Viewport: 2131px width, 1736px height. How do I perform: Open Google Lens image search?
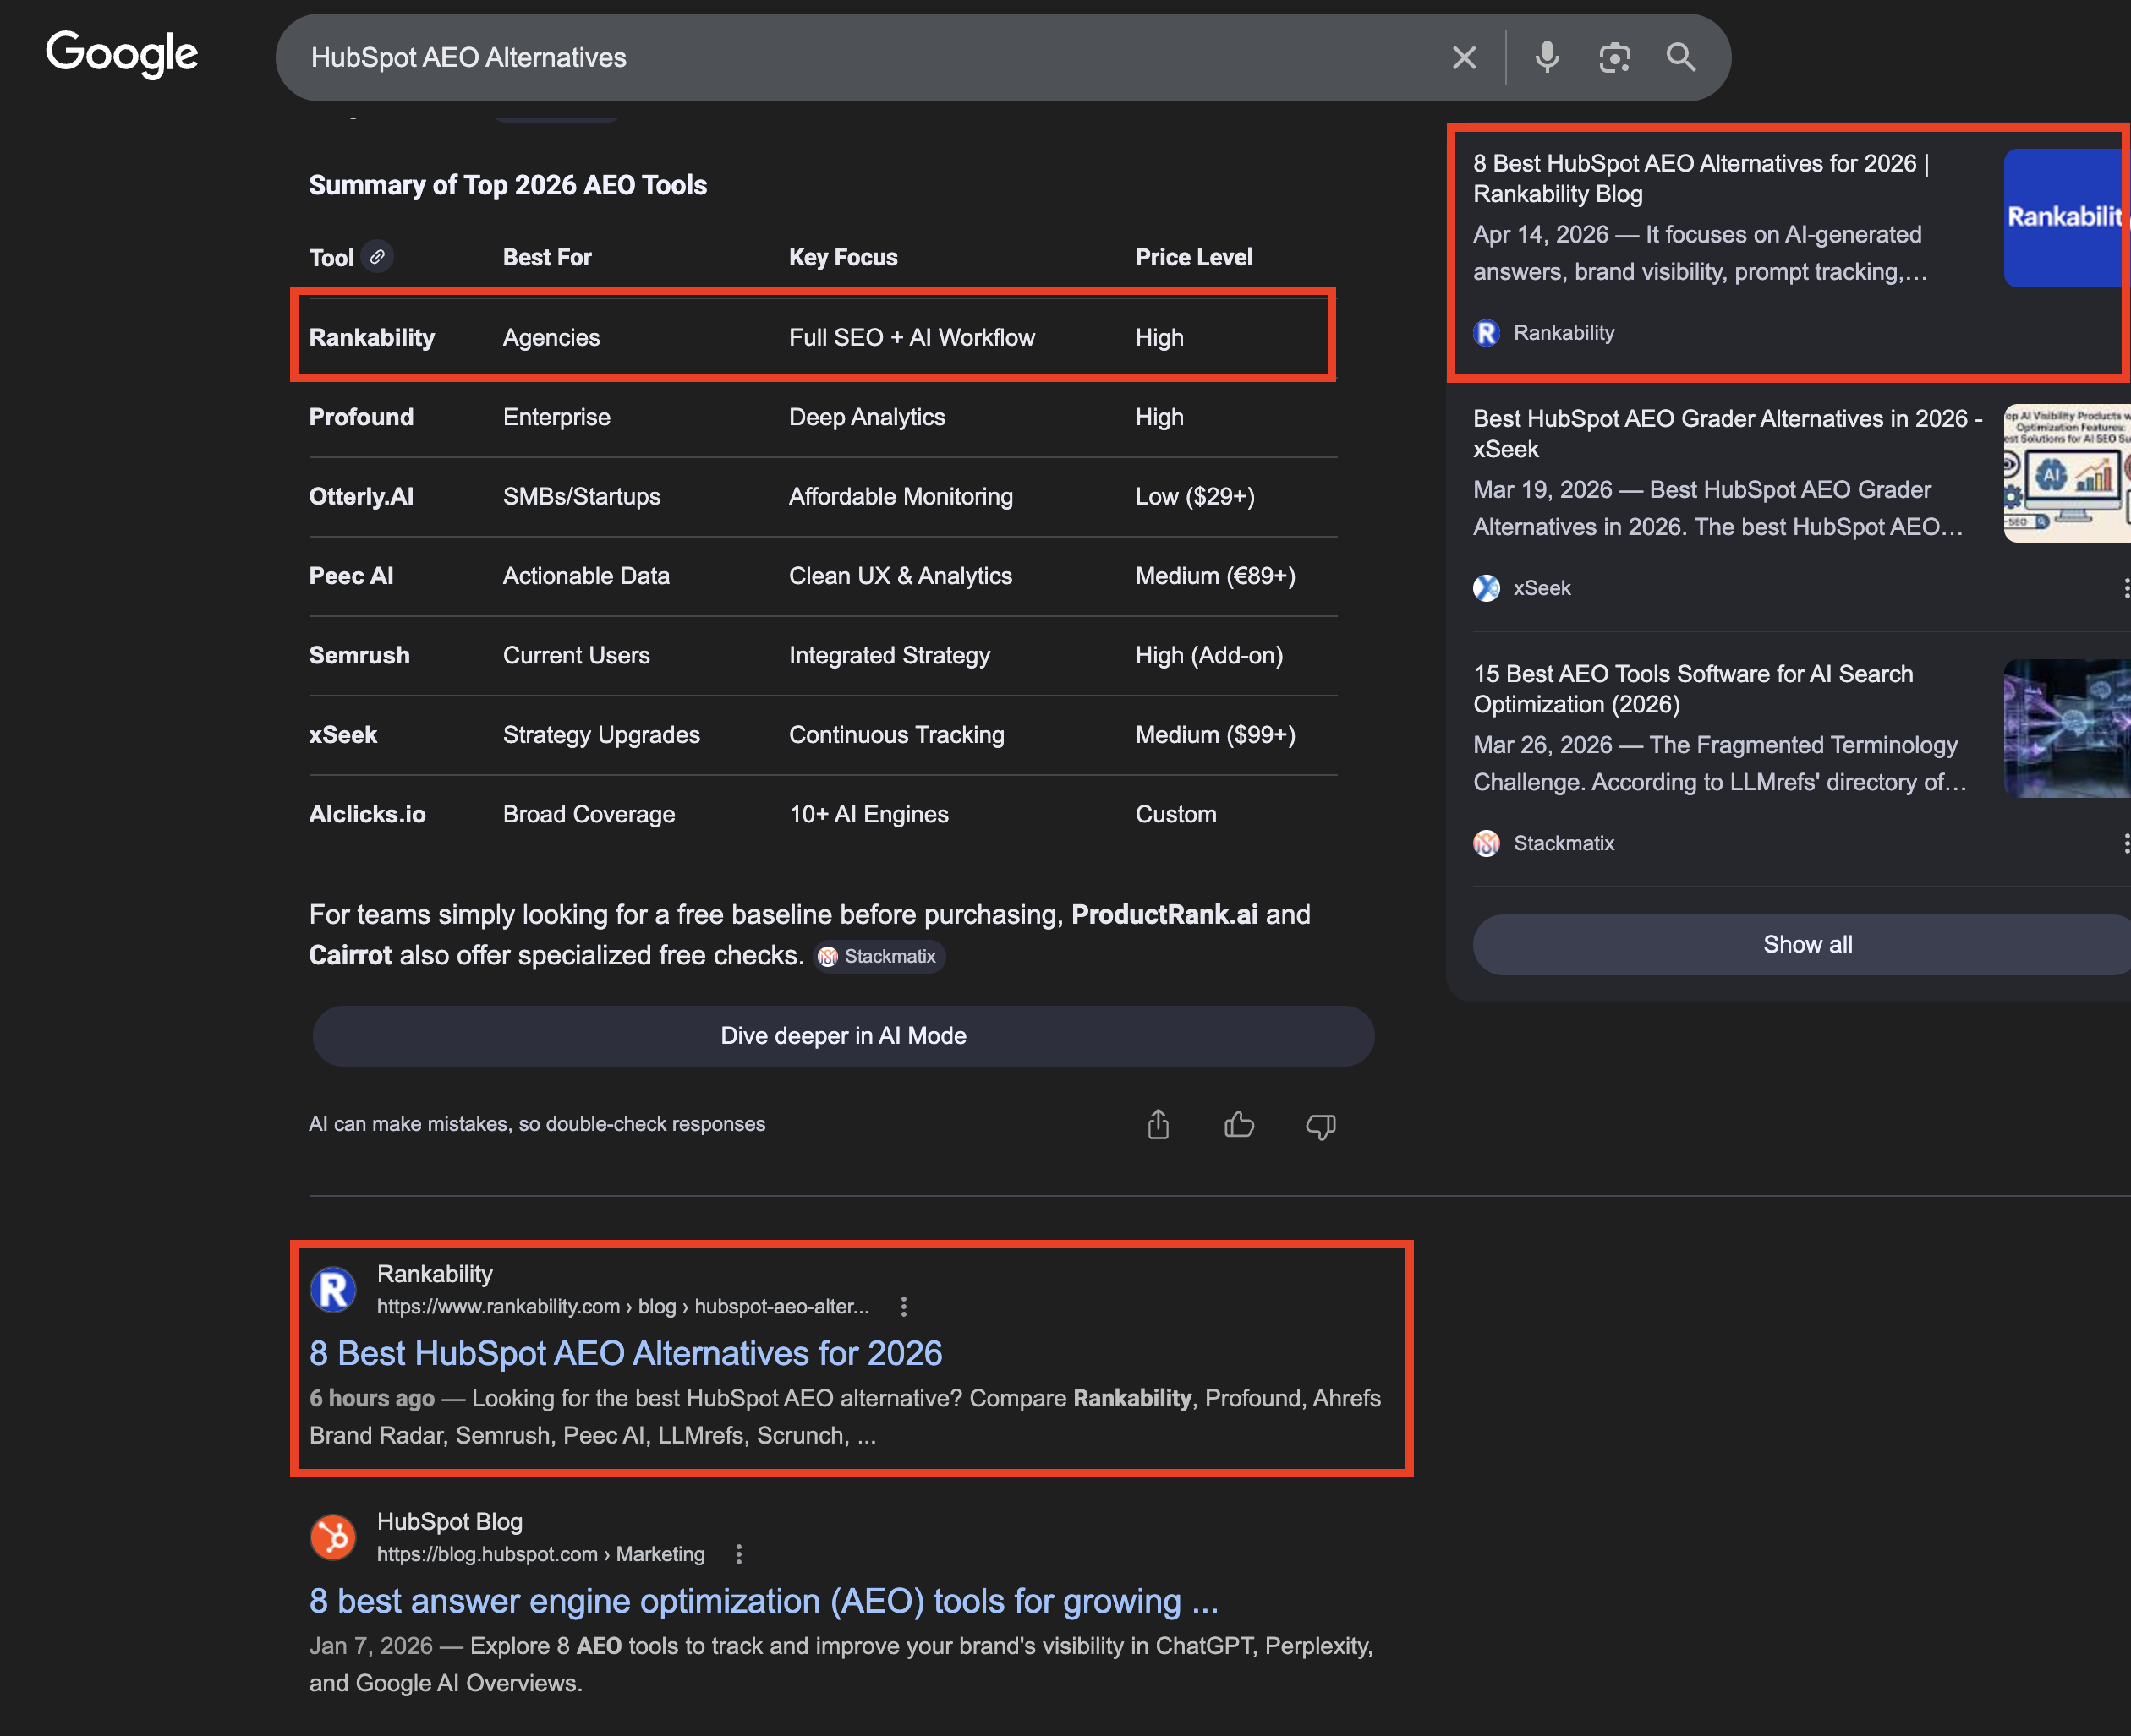(x=1613, y=58)
